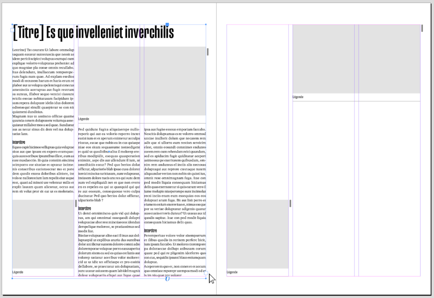Select the large gray image placeholder on left page

click(x=142, y=80)
